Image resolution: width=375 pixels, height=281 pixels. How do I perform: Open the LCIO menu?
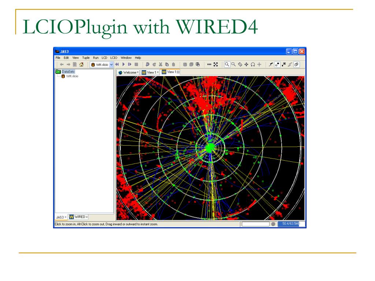pos(114,58)
